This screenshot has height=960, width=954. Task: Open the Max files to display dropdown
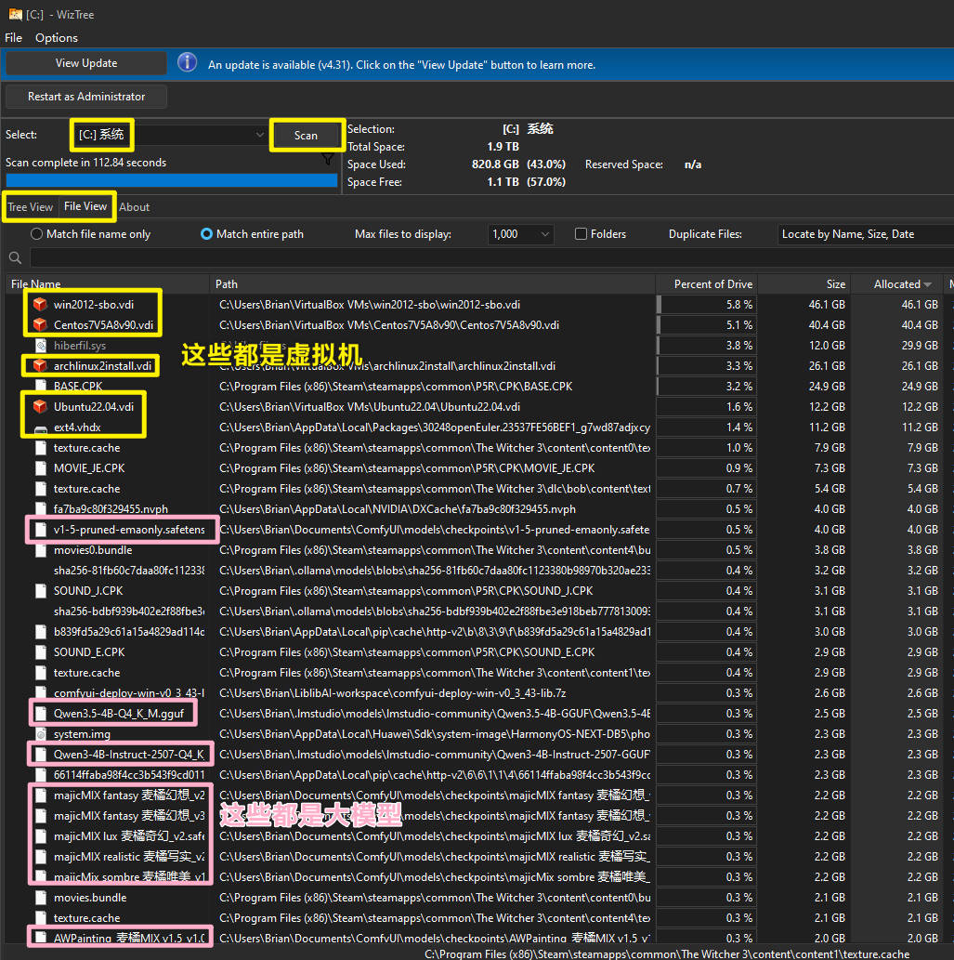520,234
